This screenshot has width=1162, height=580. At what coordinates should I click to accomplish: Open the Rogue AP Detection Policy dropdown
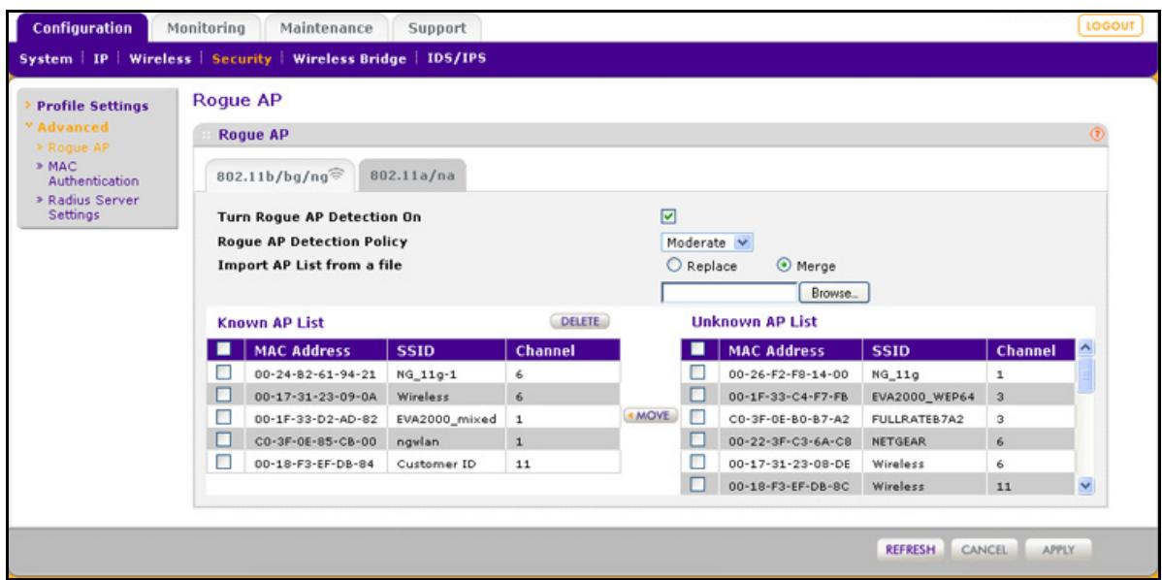[706, 241]
